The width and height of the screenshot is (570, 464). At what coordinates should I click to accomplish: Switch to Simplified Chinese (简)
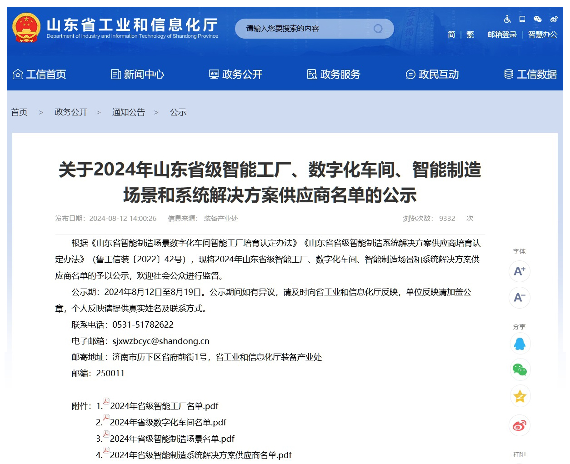click(451, 35)
